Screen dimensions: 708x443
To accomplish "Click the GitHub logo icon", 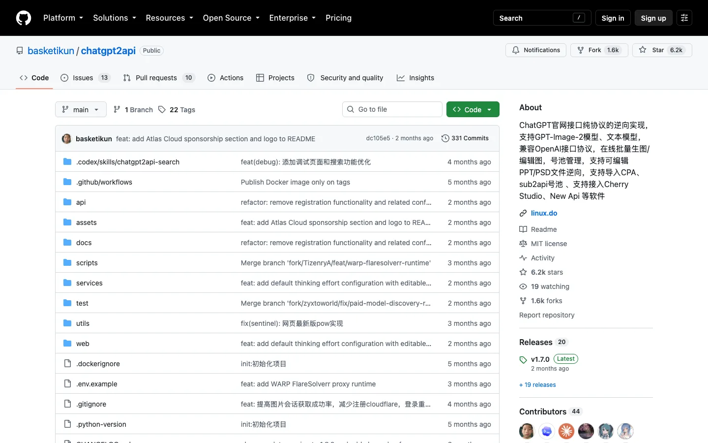I will click(24, 18).
